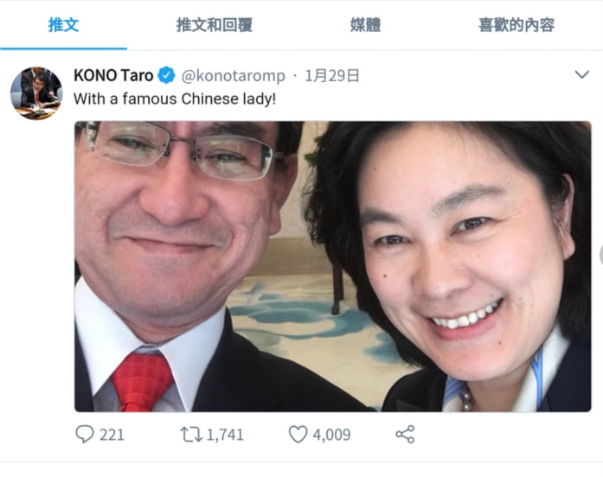Open the @konotaromp handle link
This screenshot has width=603, height=477.
point(233,76)
